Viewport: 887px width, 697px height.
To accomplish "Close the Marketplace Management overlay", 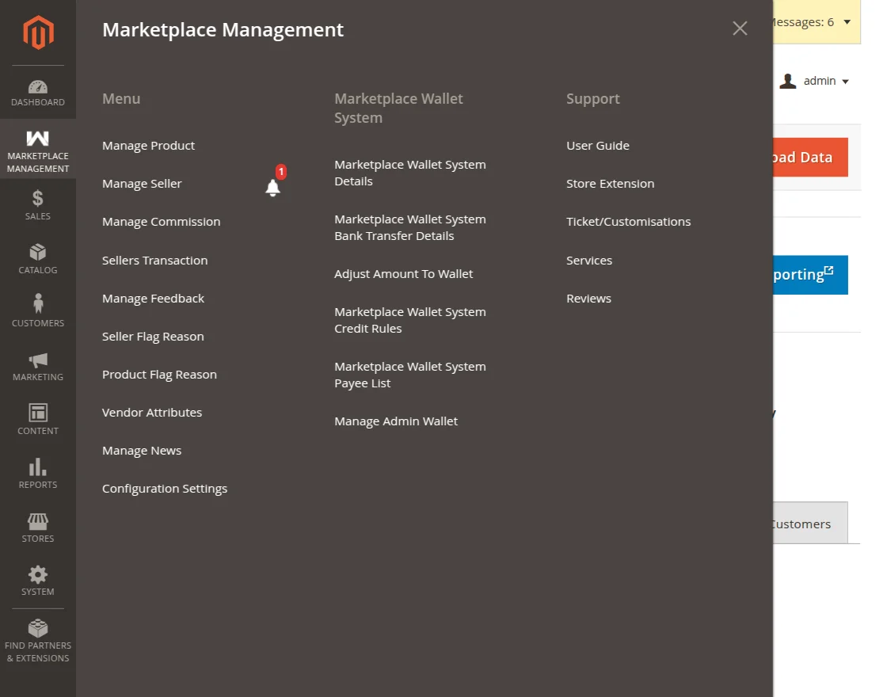I will pyautogui.click(x=740, y=28).
